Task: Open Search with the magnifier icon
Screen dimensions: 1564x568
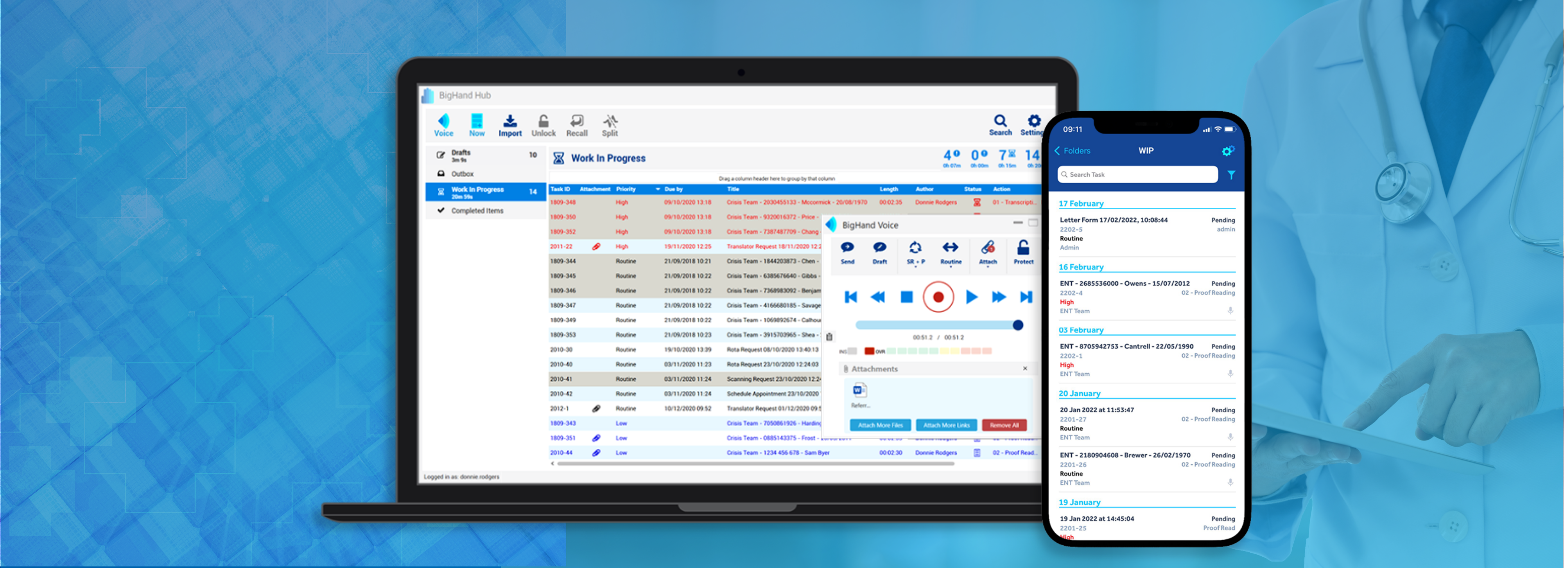Action: pyautogui.click(x=999, y=120)
